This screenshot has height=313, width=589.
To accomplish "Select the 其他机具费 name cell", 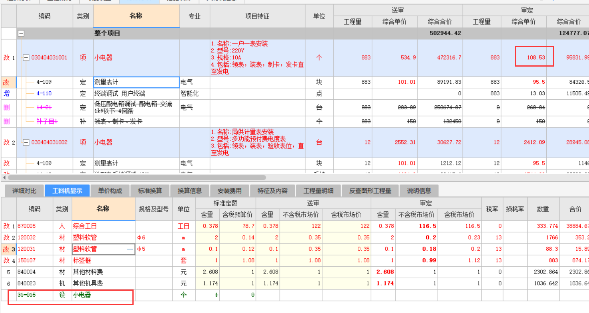I will click(103, 283).
